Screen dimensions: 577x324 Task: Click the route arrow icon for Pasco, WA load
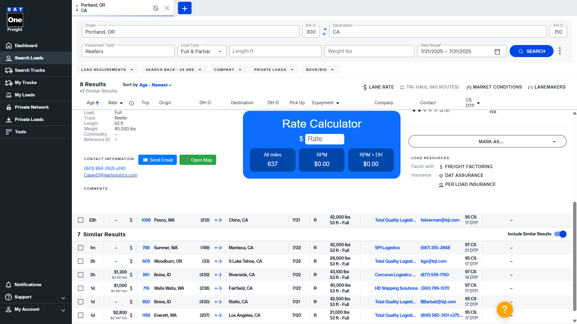tap(218, 220)
